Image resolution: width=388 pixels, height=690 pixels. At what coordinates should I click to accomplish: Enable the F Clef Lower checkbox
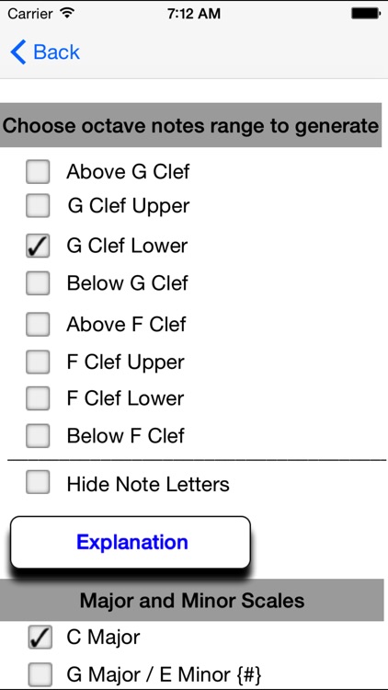point(38,398)
